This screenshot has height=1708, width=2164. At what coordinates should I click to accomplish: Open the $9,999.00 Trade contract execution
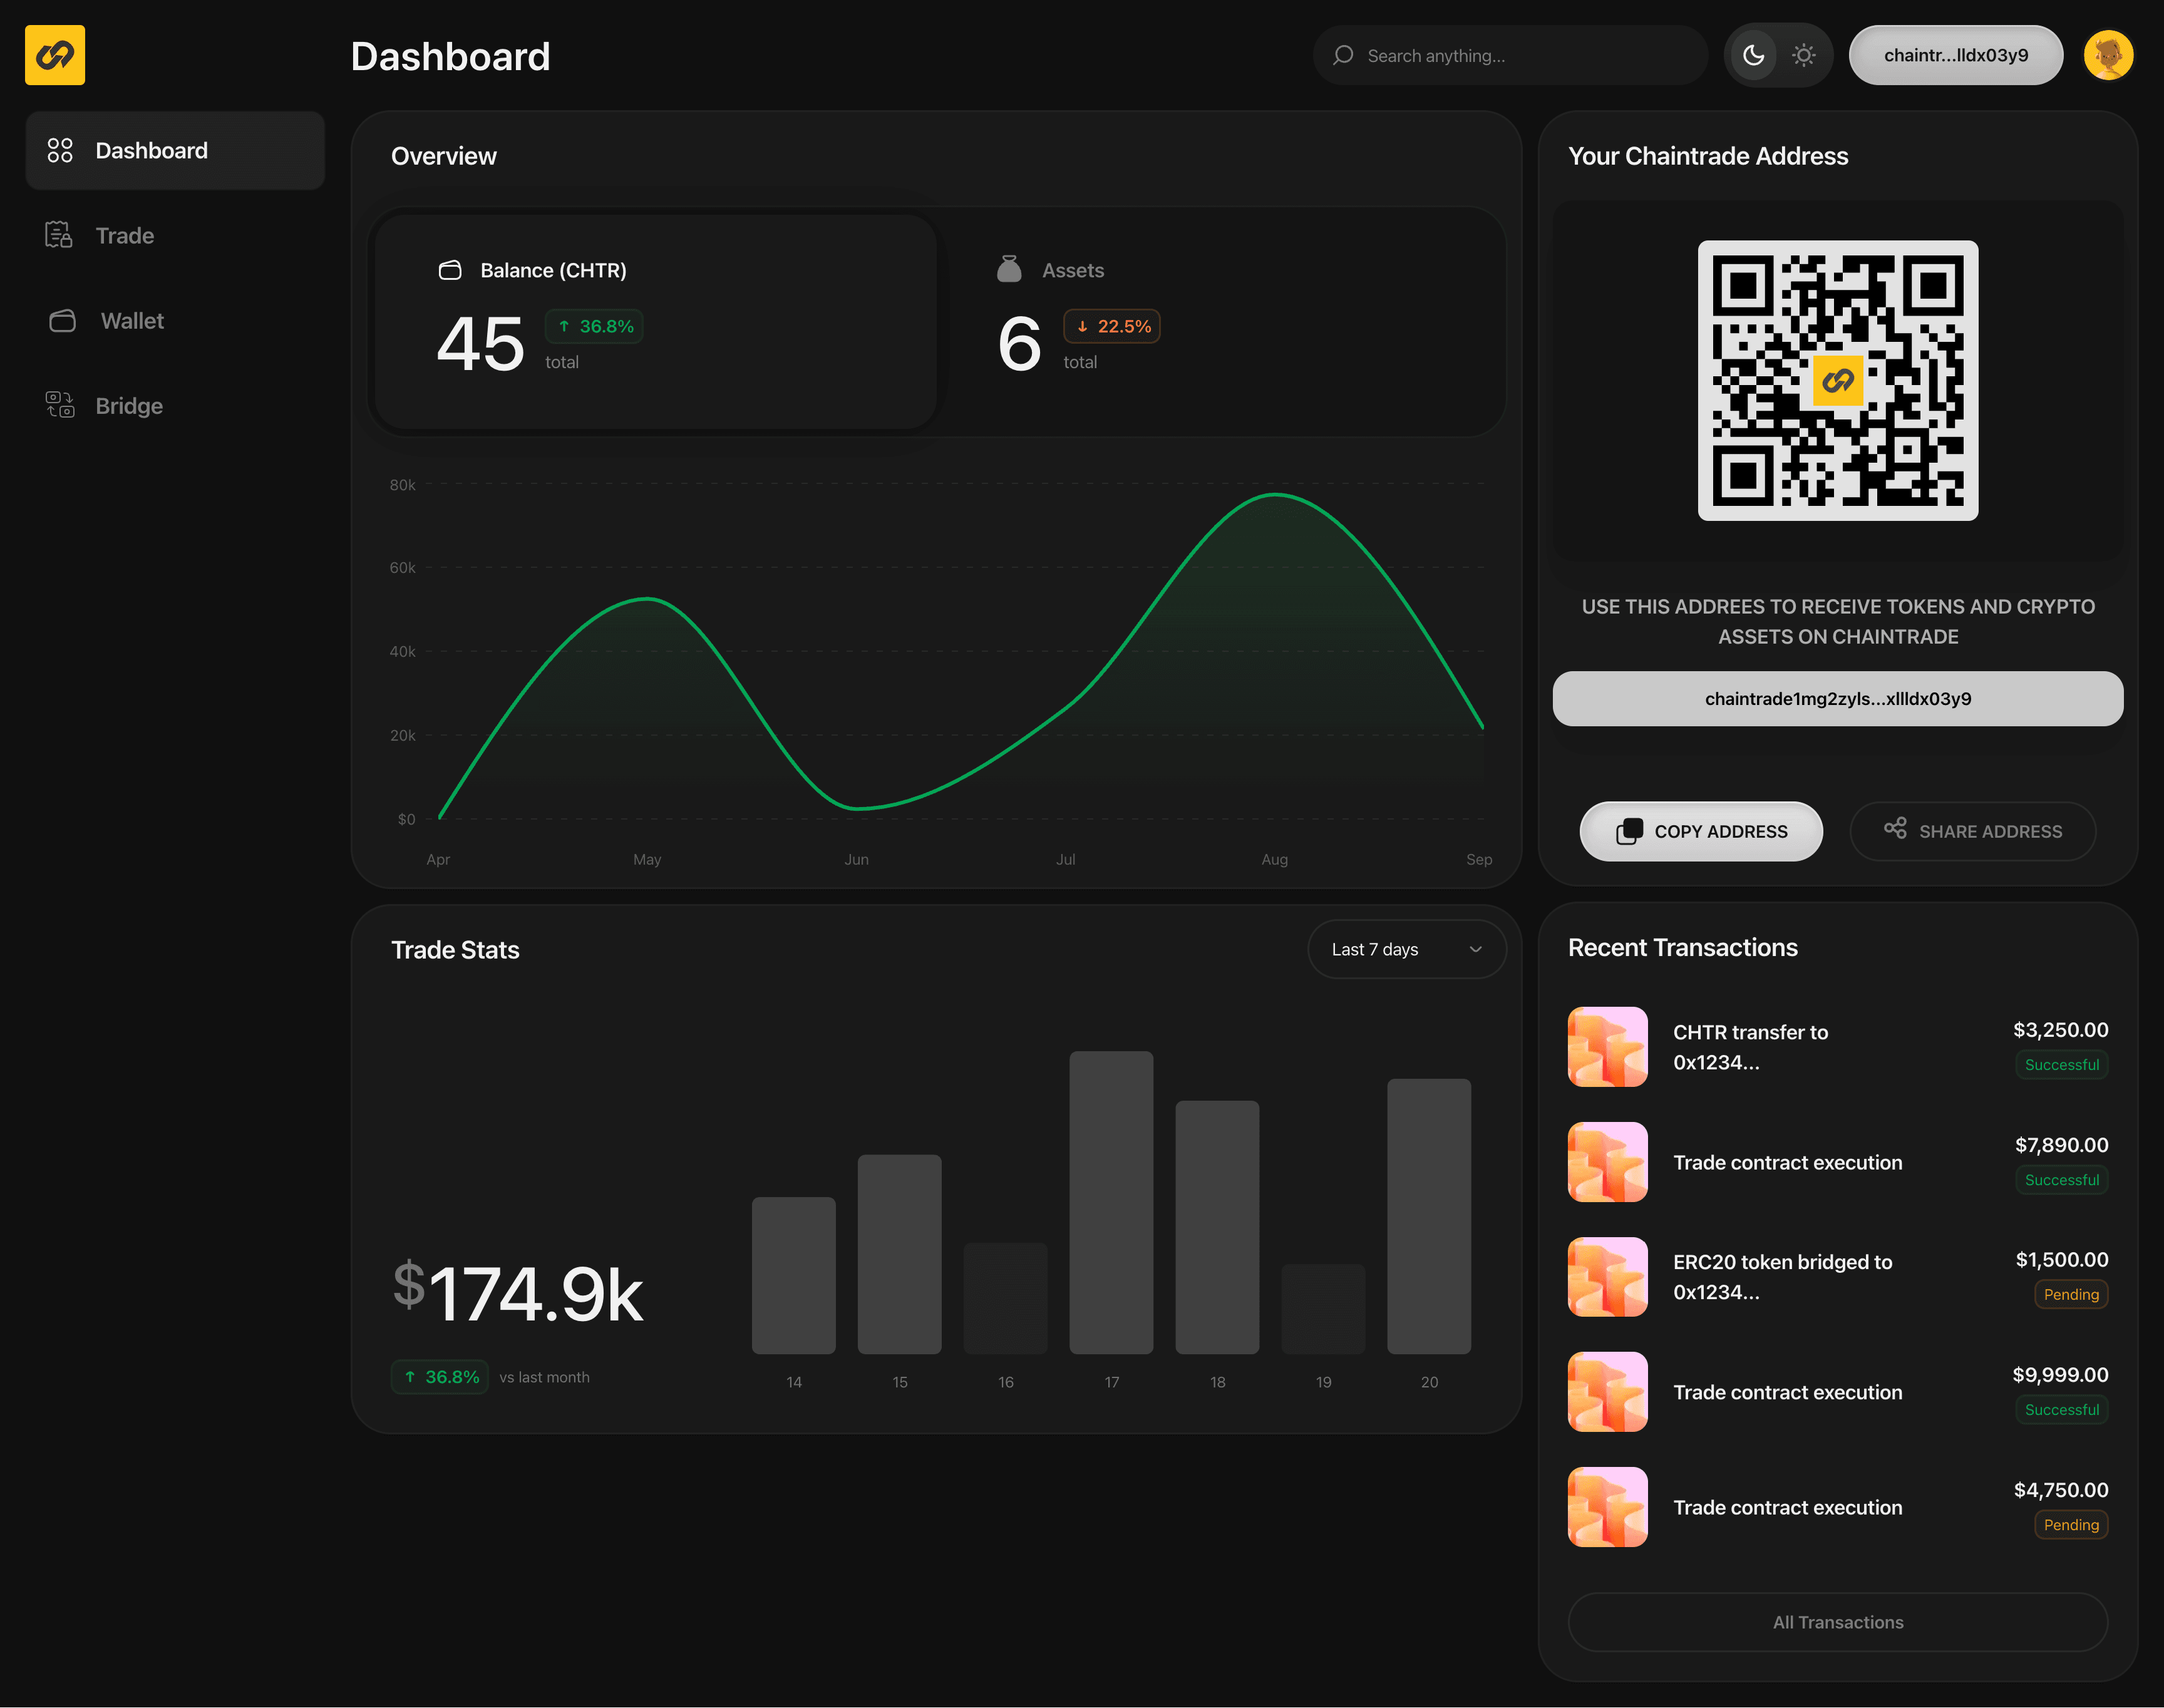pyautogui.click(x=1838, y=1392)
